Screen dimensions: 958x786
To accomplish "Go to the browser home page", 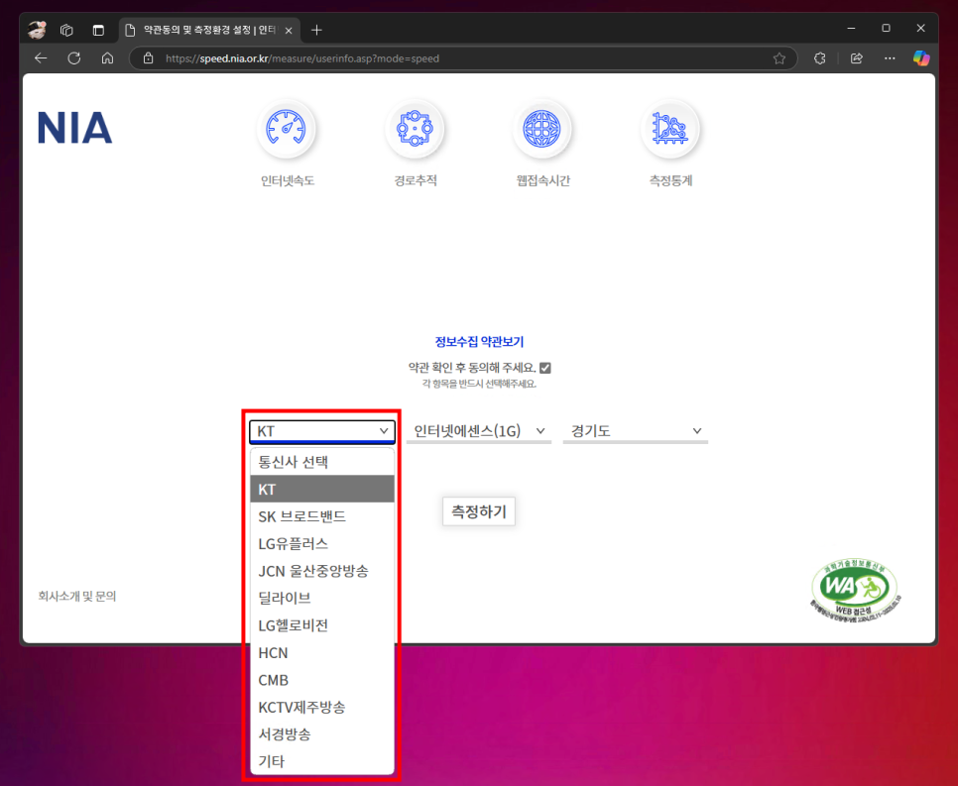I will coord(107,58).
